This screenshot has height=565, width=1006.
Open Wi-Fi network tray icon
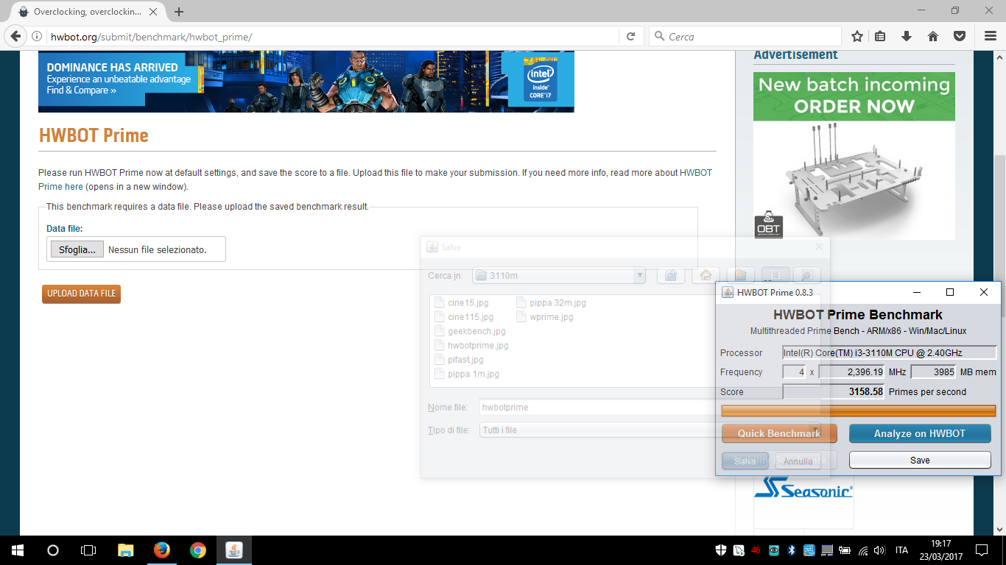click(x=863, y=550)
